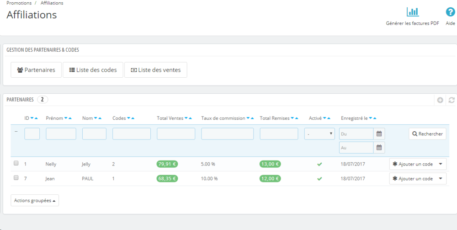This screenshot has height=230, width=457.
Task: Focus the Prénom filter field
Action: point(61,134)
